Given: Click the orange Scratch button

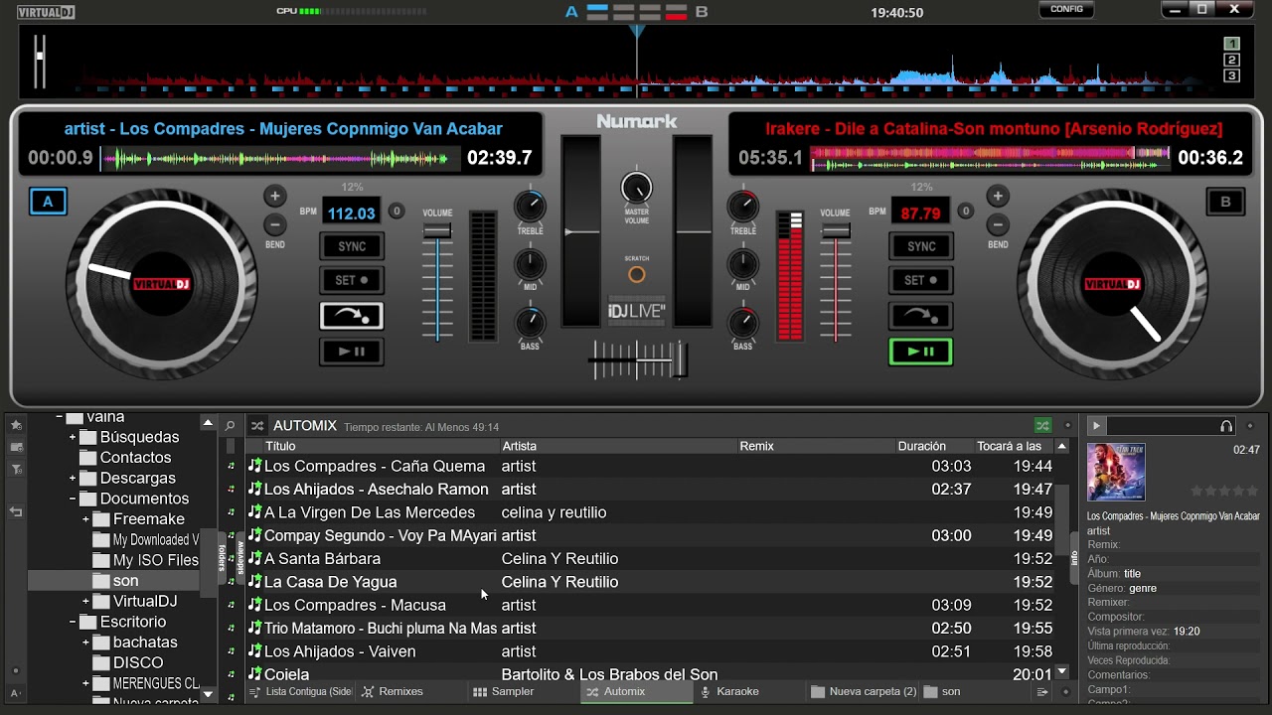Looking at the screenshot, I should point(637,275).
